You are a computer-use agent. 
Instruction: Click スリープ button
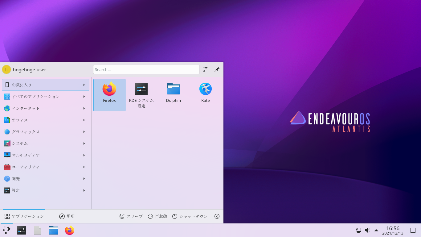131,216
